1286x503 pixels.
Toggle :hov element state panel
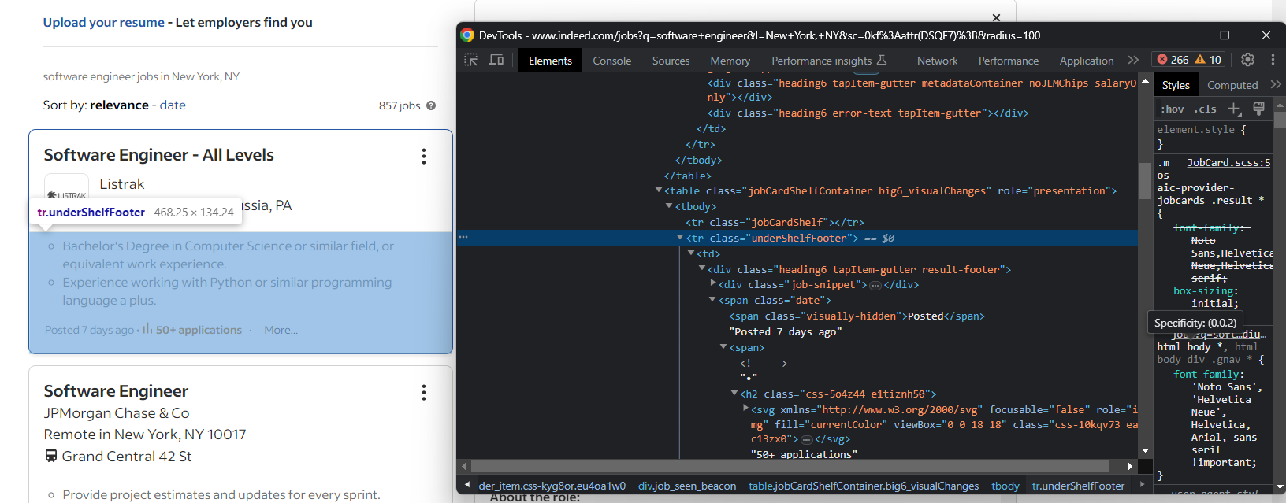pyautogui.click(x=1172, y=109)
